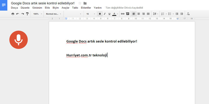Viewport: 209px width, 104px height.
Task: Click the Hurriyet.com.tr teknoloji line
Action: pyautogui.click(x=87, y=55)
